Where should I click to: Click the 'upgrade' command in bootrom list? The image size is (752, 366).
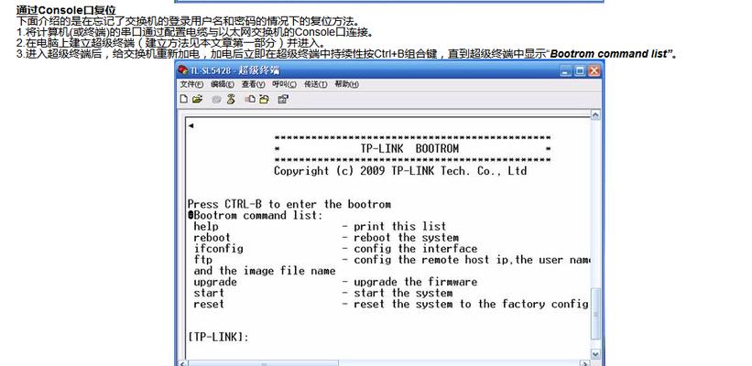coord(215,282)
